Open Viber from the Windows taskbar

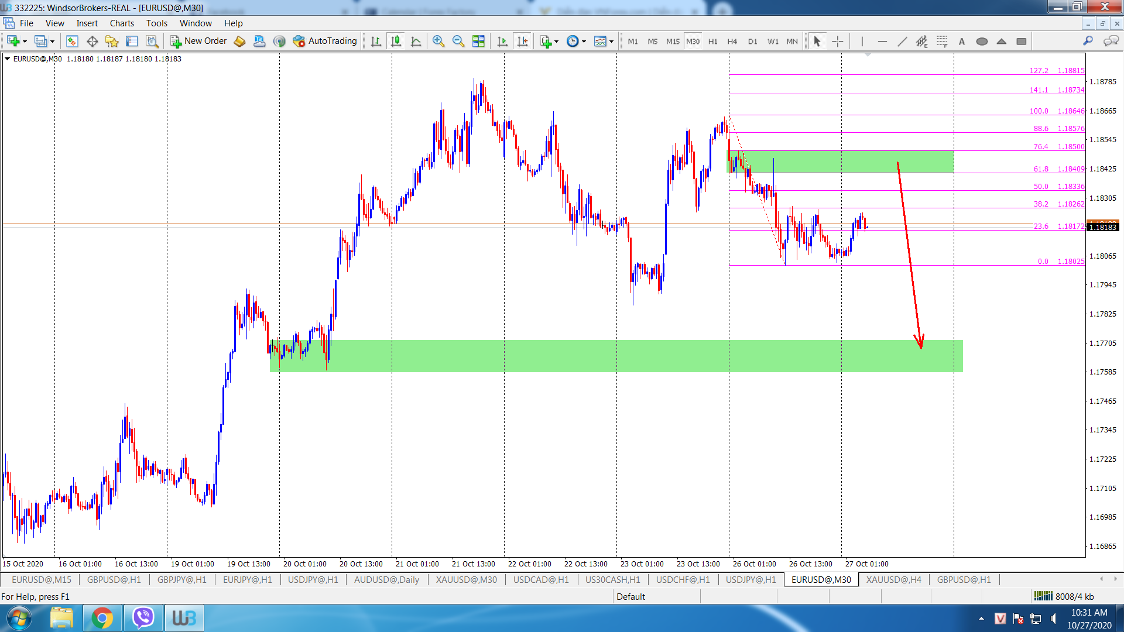click(143, 618)
